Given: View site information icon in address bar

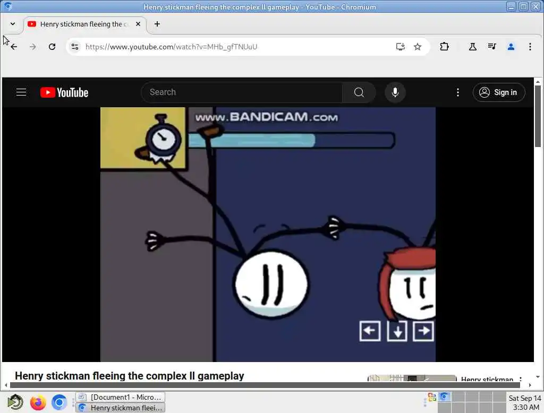Looking at the screenshot, I should point(74,47).
